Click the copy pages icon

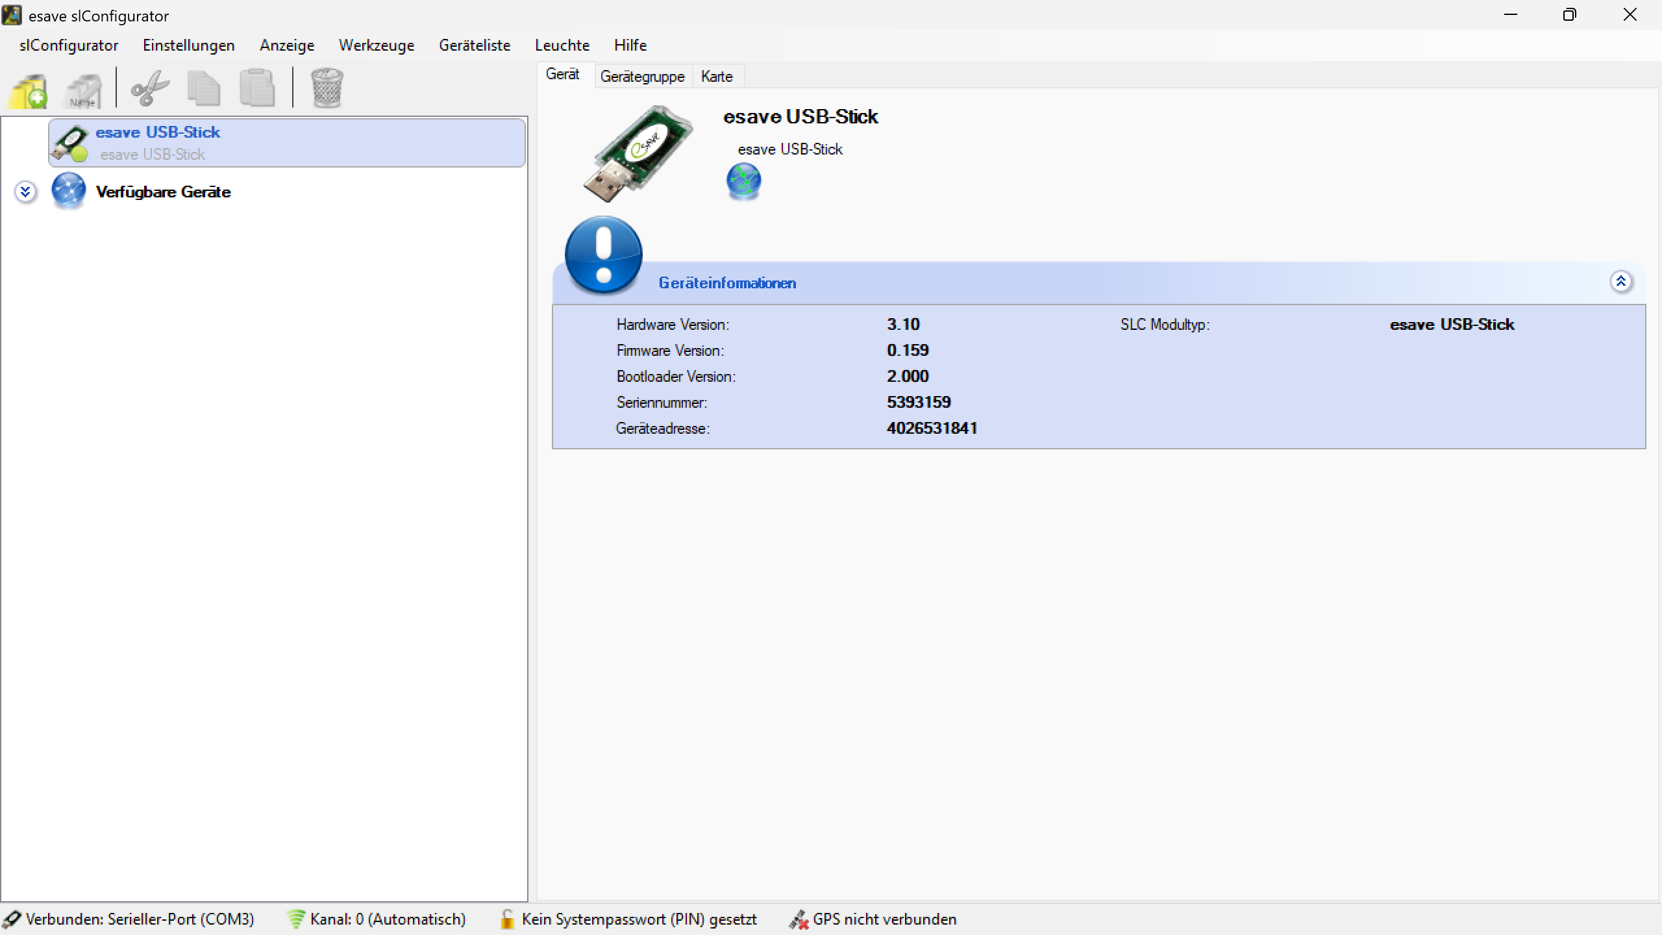(204, 88)
